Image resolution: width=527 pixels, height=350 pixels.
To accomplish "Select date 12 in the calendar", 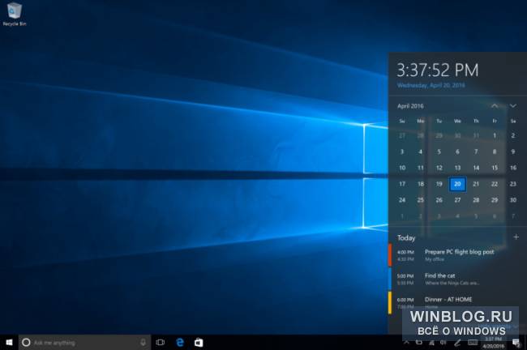I will pyautogui.click(x=439, y=168).
